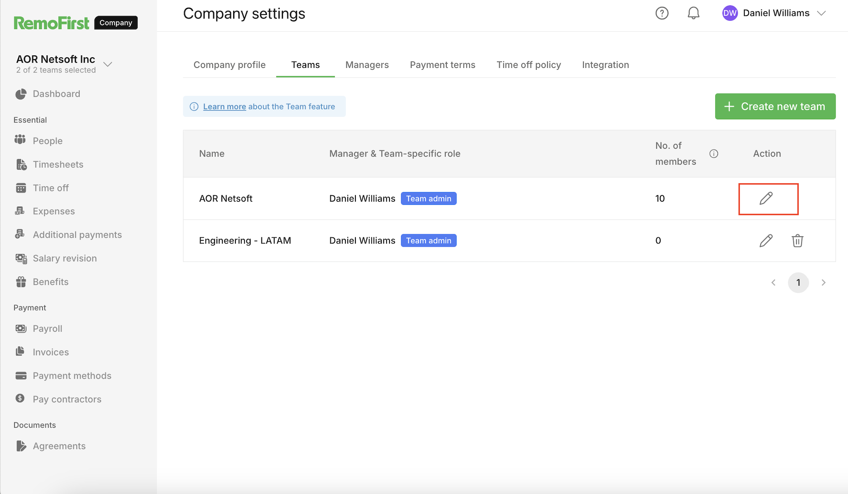
Task: Click the Agreements document icon
Action: point(21,446)
